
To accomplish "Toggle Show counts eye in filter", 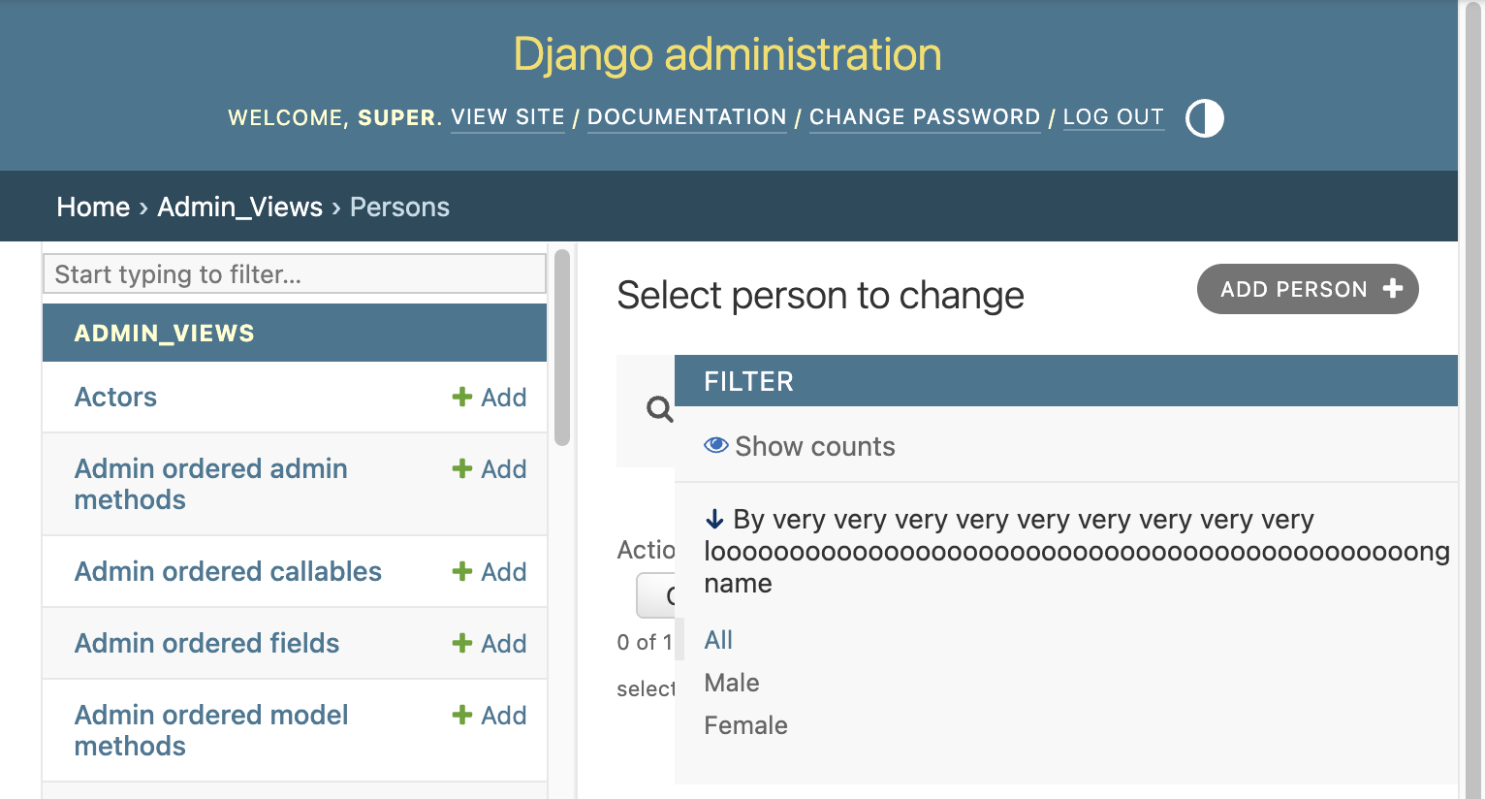I will [x=716, y=445].
